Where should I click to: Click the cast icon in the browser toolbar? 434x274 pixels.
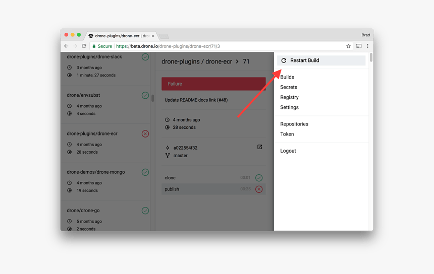(359, 46)
